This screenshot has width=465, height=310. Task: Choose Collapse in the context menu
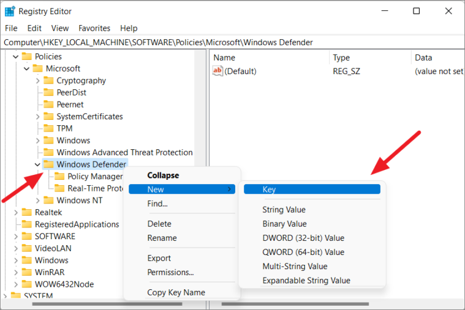tap(182, 175)
